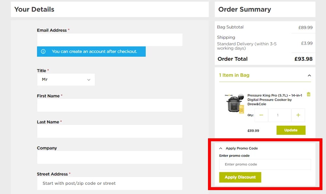Viewport: 326px width, 194px height.
Task: Click the plus icon to increase quantity
Action: click(298, 115)
